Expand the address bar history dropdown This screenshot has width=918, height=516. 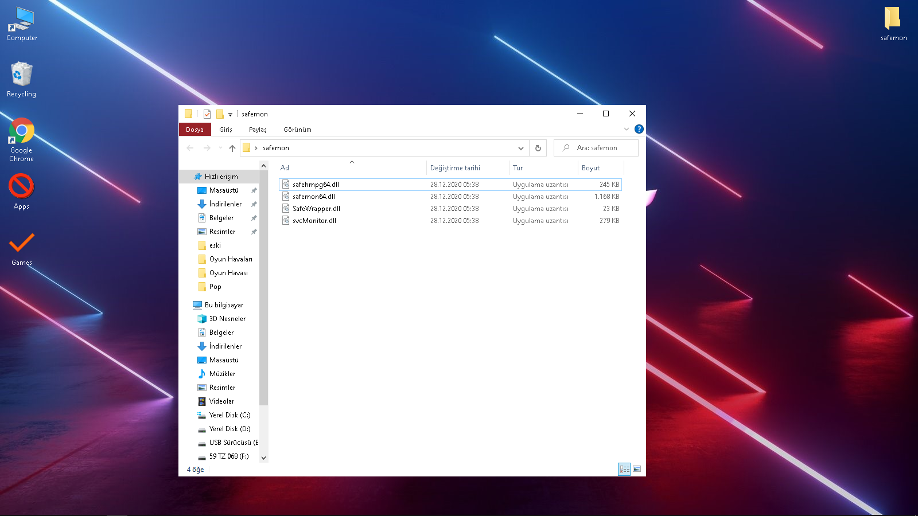point(520,148)
